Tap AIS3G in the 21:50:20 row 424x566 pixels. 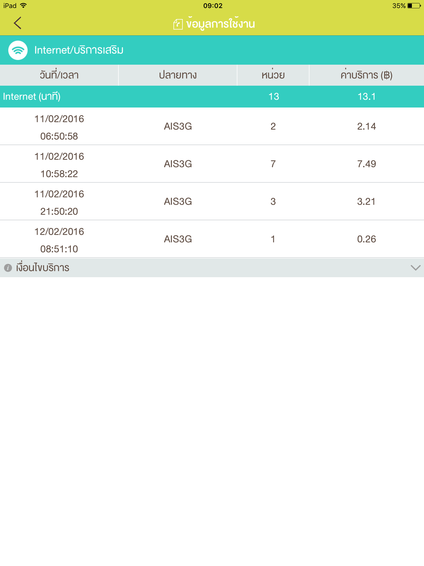pos(178,201)
